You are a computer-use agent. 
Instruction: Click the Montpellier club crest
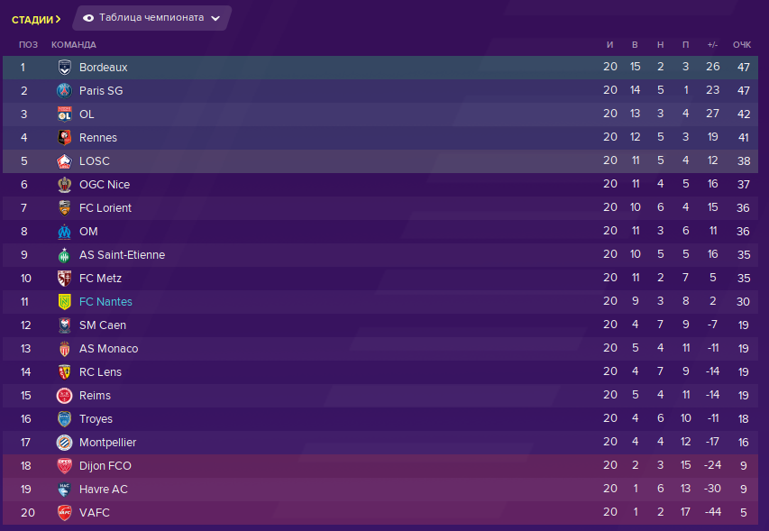pyautogui.click(x=64, y=443)
